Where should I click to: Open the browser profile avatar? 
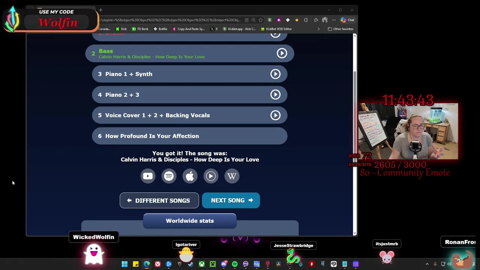[x=325, y=20]
